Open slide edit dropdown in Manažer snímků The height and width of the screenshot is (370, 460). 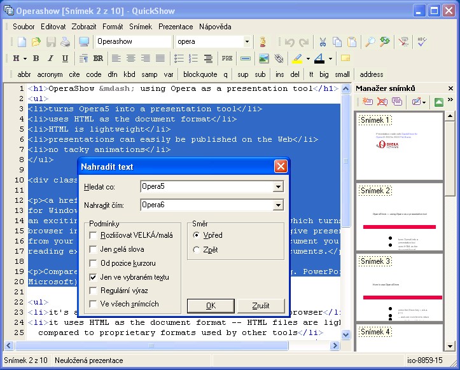coord(424,102)
